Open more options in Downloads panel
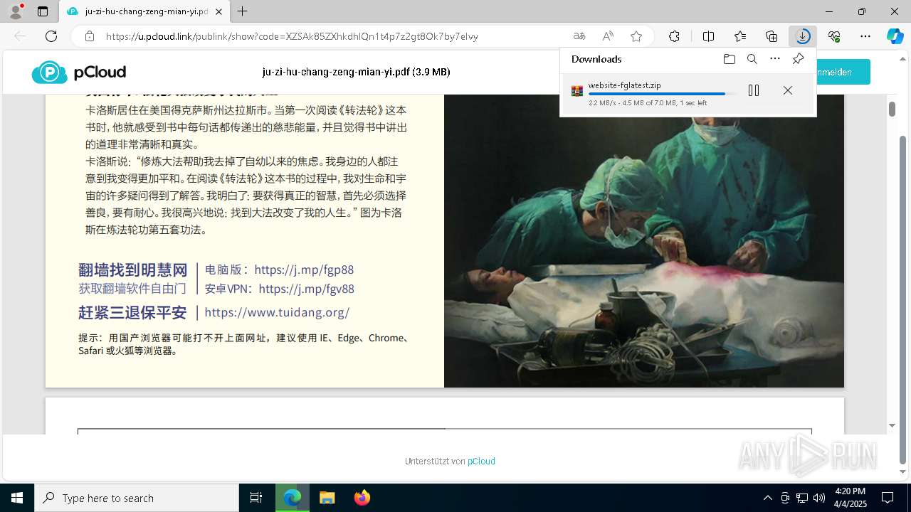The image size is (911, 512). (x=775, y=59)
